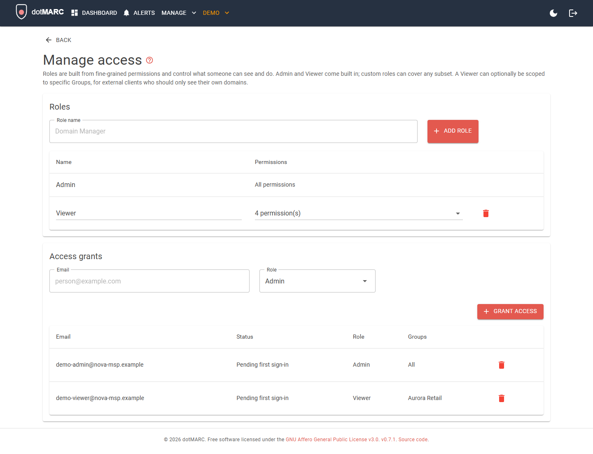Open the Manage menu
This screenshot has height=454, width=593.
[x=179, y=13]
